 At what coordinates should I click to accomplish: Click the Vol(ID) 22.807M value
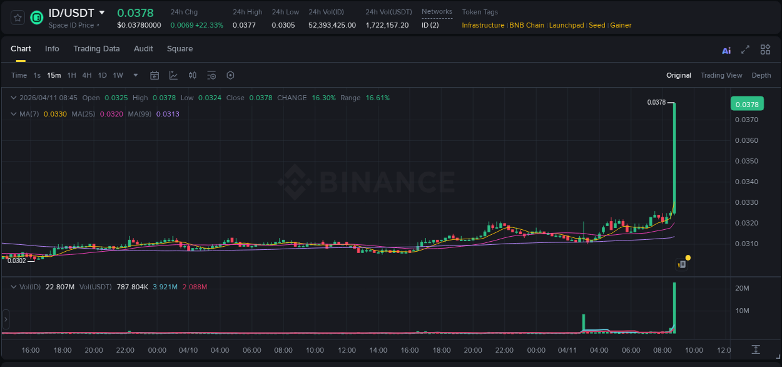[60, 287]
